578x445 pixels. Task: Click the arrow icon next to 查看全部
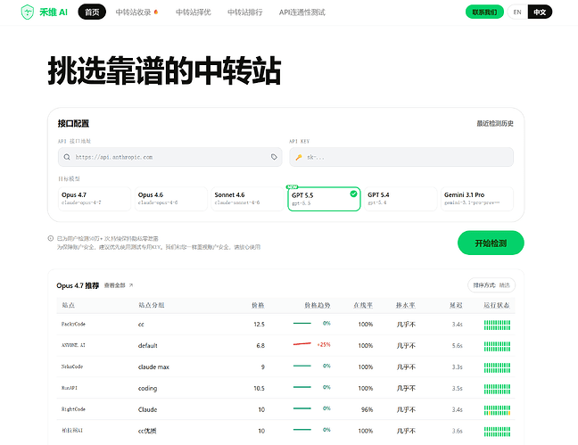pyautogui.click(x=131, y=285)
